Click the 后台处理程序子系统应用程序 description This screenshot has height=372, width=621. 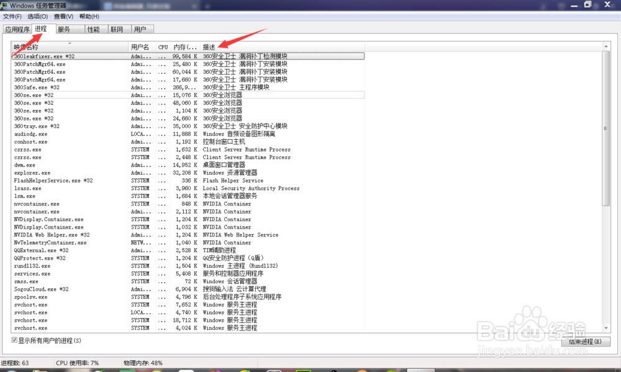tap(242, 297)
